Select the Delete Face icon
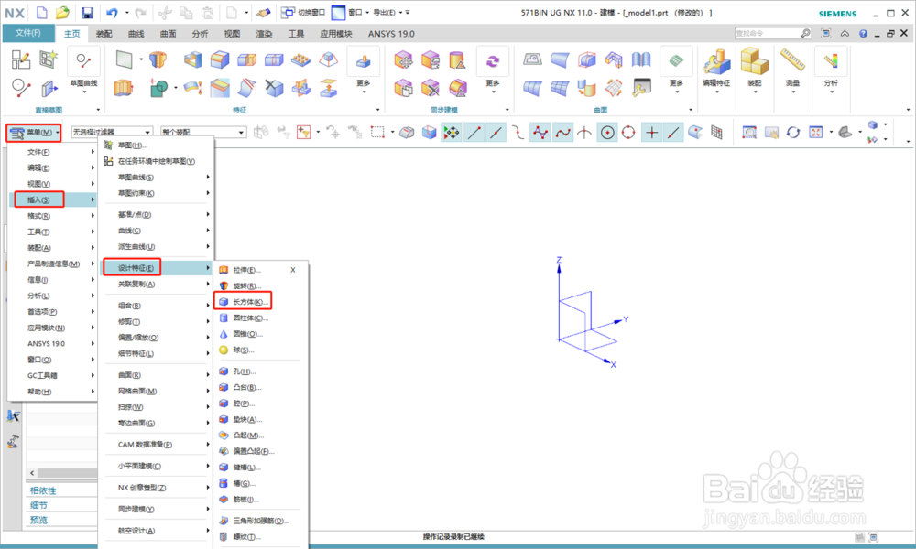Image resolution: width=916 pixels, height=549 pixels. tap(430, 88)
